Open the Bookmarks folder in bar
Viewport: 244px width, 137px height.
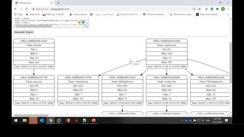tap(33, 14)
